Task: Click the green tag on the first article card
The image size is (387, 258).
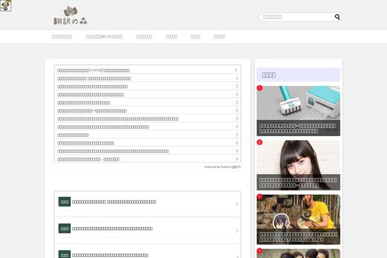Action: [x=64, y=202]
